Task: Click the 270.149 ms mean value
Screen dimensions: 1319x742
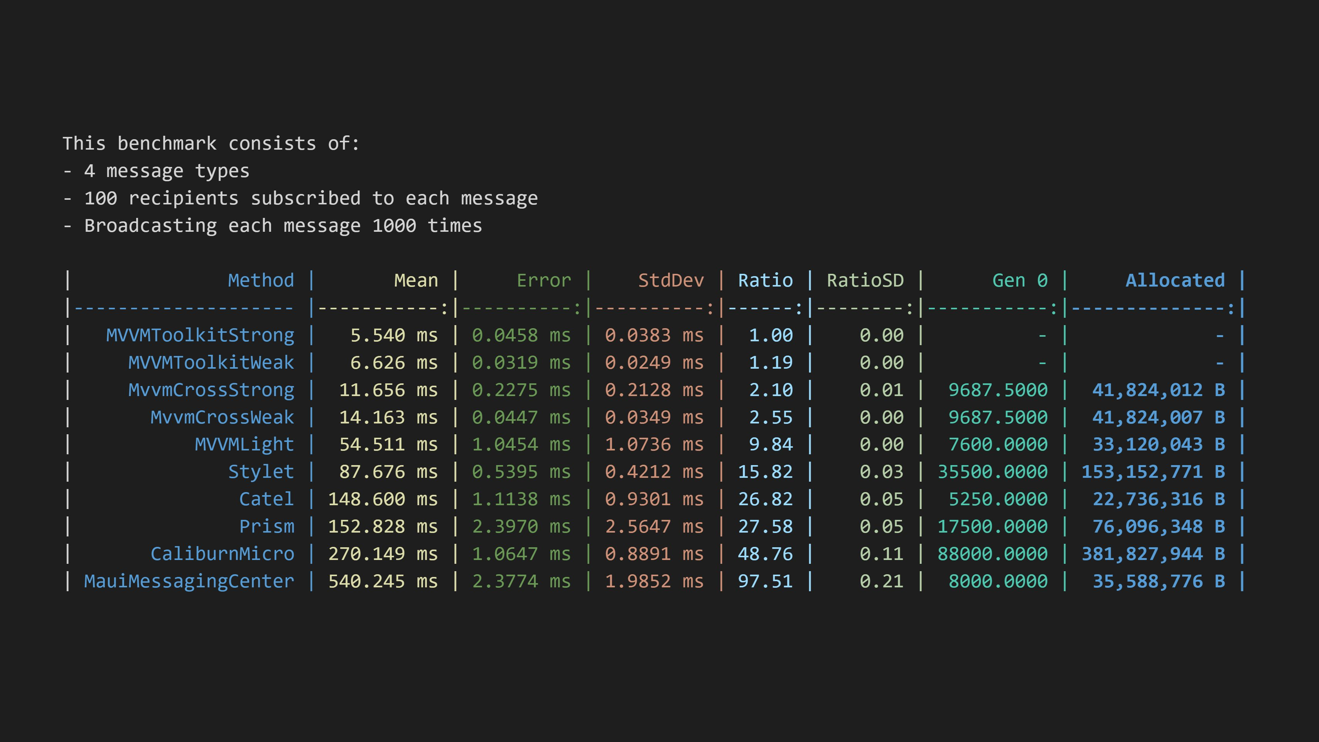Action: pos(383,554)
